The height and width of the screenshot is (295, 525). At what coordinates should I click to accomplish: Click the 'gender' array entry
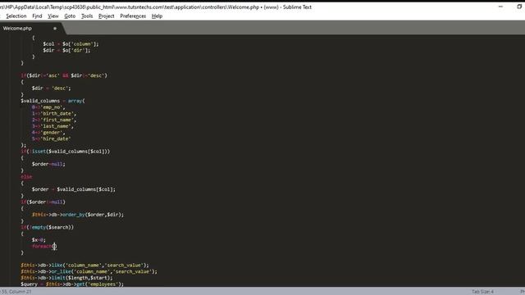coord(48,133)
